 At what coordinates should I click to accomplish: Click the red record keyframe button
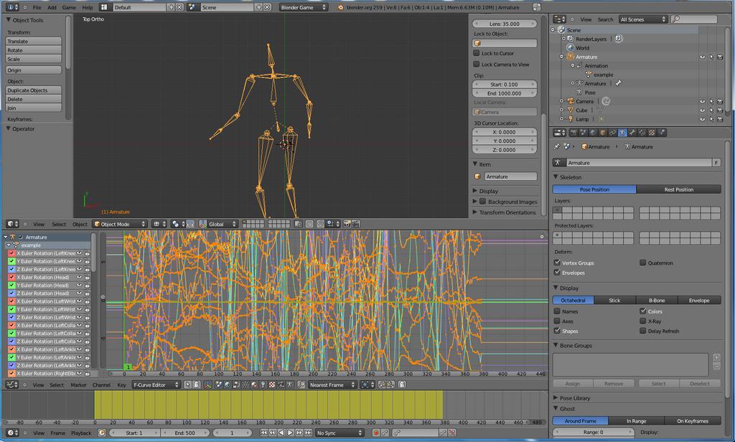[x=376, y=433]
